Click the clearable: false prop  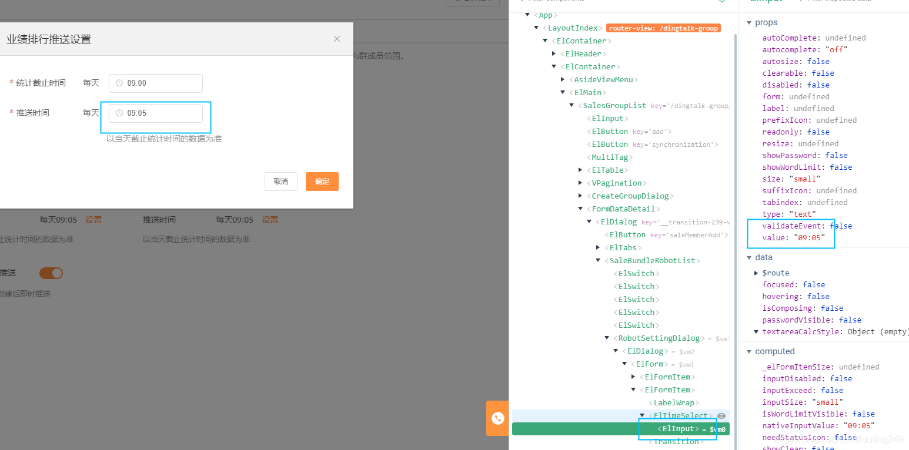pos(798,73)
